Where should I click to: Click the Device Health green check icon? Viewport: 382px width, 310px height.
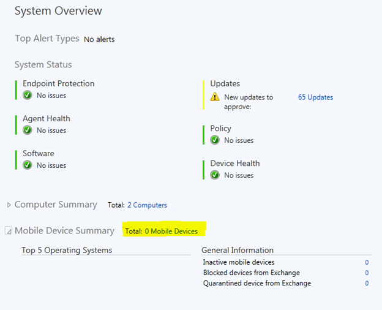coord(214,175)
